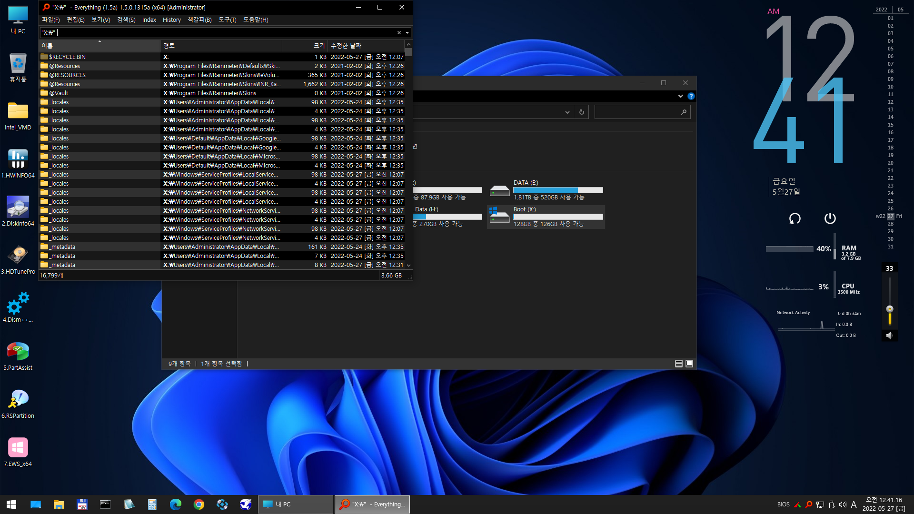
Task: Launch the 4.Dism++ desktop shortcut
Action: tap(18, 308)
